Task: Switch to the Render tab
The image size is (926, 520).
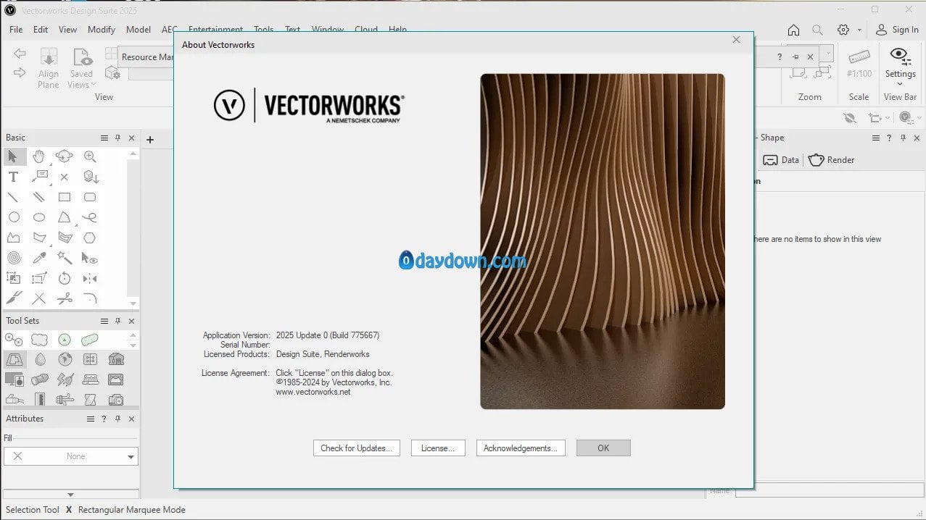Action: click(831, 160)
